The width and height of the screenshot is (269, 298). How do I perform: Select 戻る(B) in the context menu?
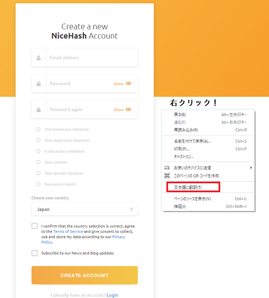(x=208, y=115)
